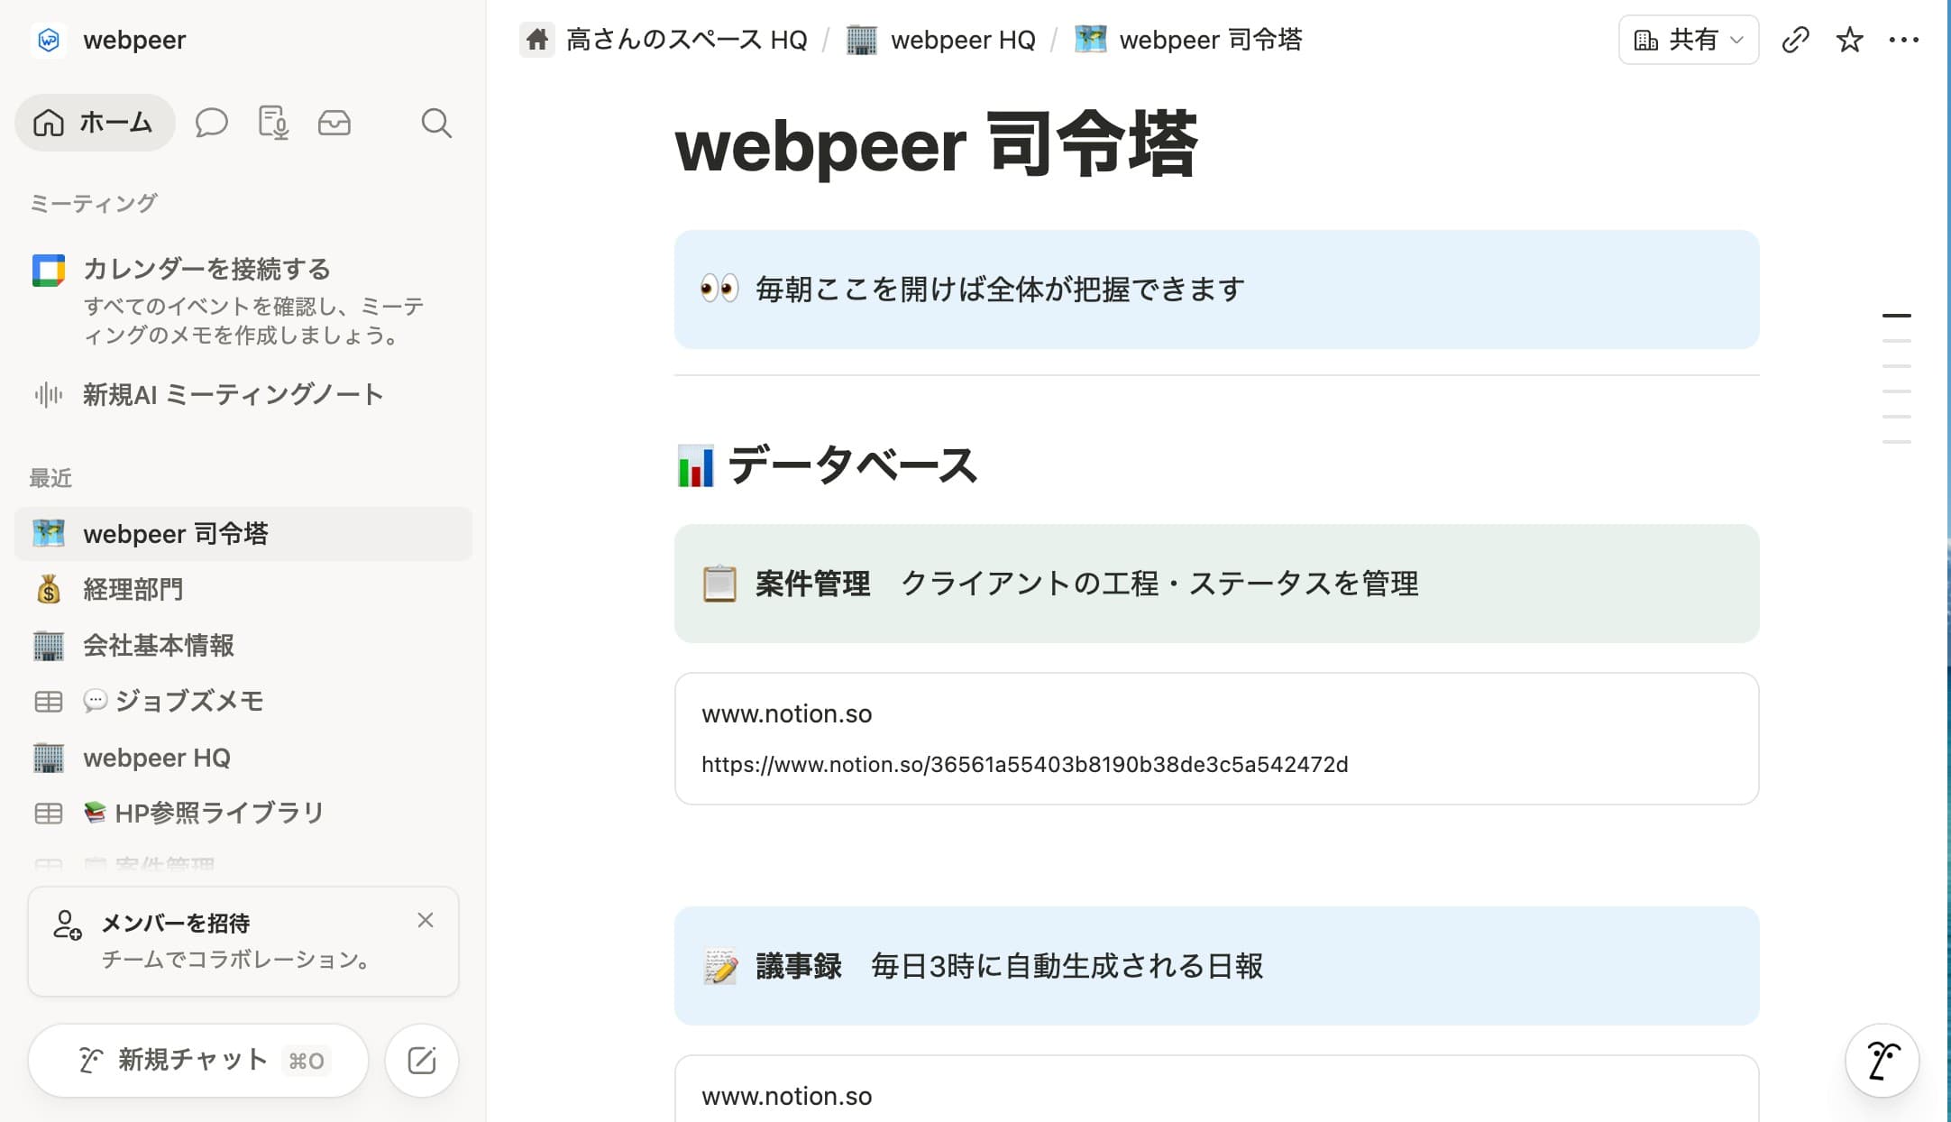Click the 毎朝ここを開けば callout block
1951x1122 pixels.
pyautogui.click(x=1216, y=290)
